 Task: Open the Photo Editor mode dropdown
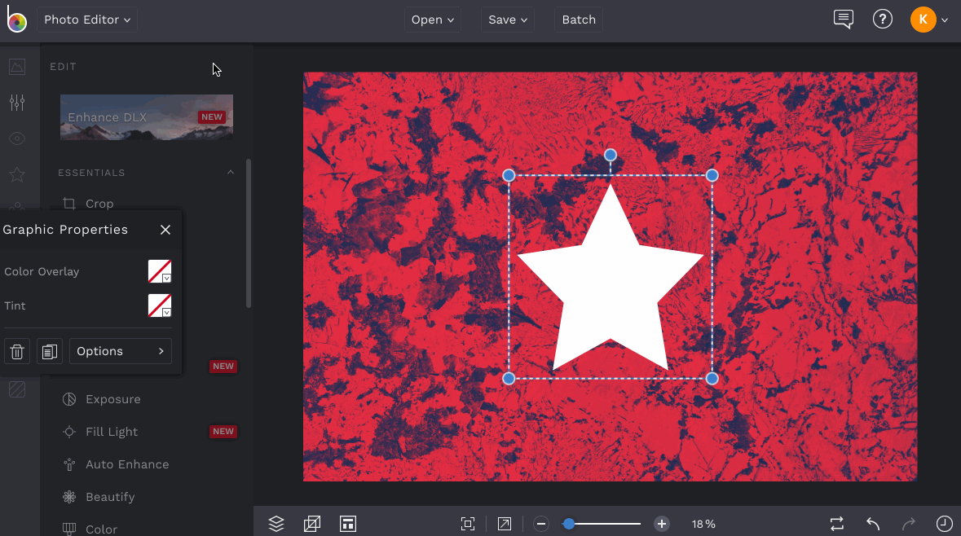[87, 20]
